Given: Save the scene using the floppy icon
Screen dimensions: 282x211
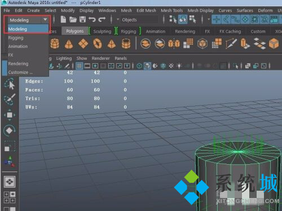Looking at the screenshot, I should click(82, 19).
